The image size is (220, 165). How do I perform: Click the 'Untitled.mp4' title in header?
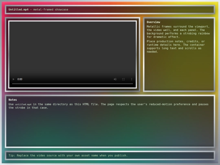click(x=18, y=9)
